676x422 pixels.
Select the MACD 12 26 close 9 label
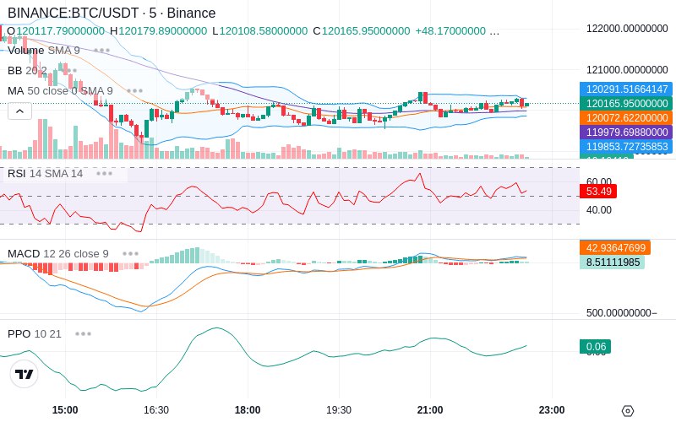[58, 254]
